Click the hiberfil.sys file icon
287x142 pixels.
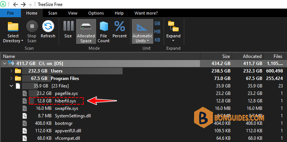tap(25, 101)
